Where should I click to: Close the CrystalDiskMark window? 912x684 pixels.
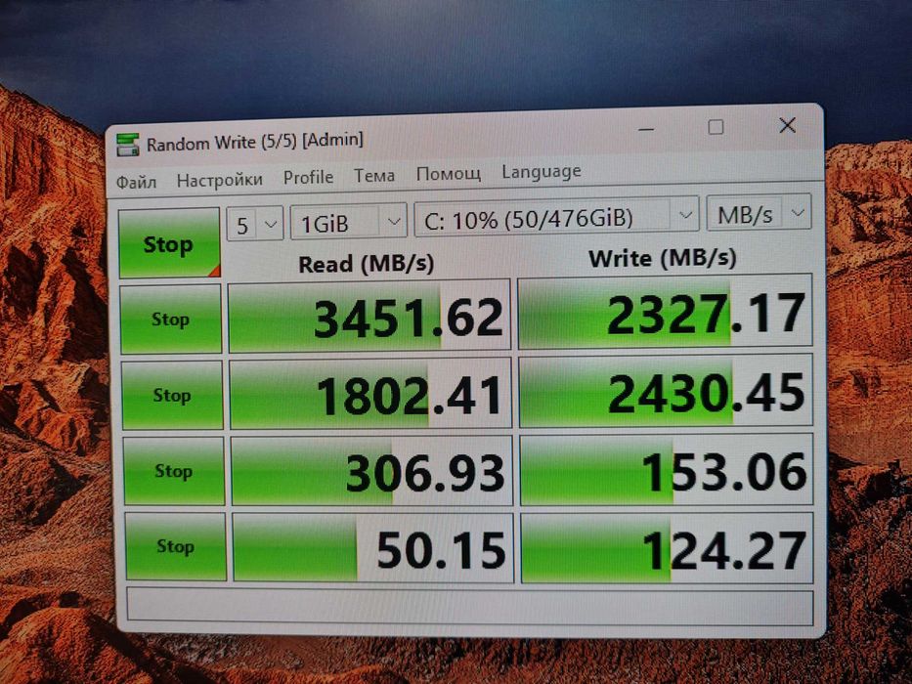coord(788,124)
